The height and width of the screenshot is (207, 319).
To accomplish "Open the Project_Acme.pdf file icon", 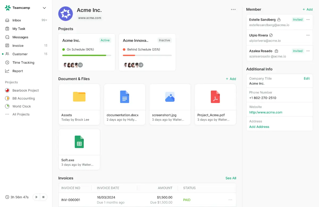I will (x=215, y=97).
